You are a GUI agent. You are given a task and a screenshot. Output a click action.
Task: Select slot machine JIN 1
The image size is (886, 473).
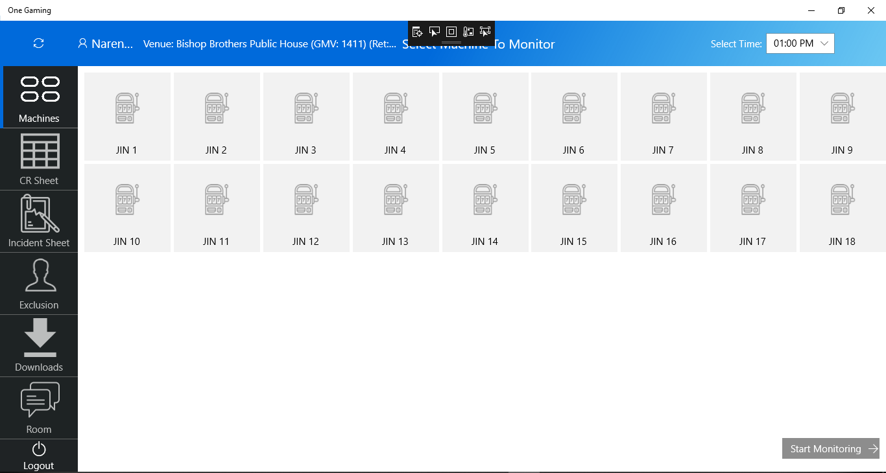point(127,116)
